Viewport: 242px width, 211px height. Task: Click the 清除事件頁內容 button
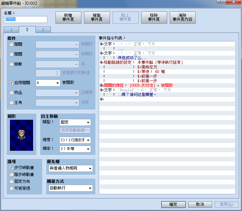183,17
